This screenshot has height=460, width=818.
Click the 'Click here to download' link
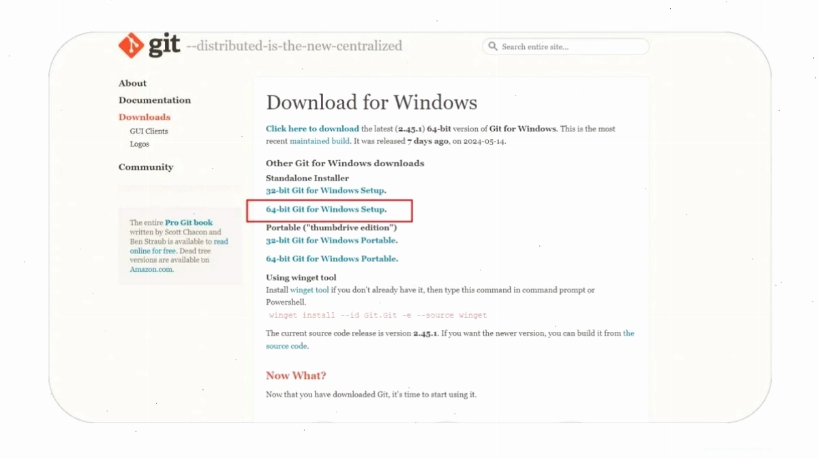click(x=312, y=129)
